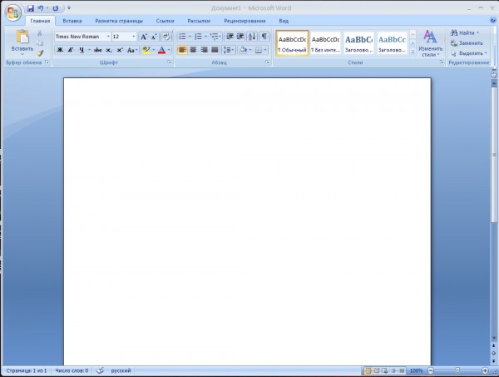Viewport: 499px width, 377px height.
Task: Switch to the Главная tab
Action: (40, 21)
